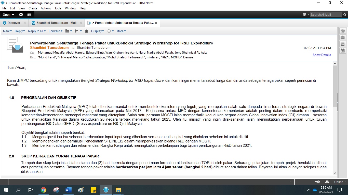Open the Calendar icon in the top bar
Image resolution: width=348 pixels, height=195 pixels.
[x=29, y=14]
